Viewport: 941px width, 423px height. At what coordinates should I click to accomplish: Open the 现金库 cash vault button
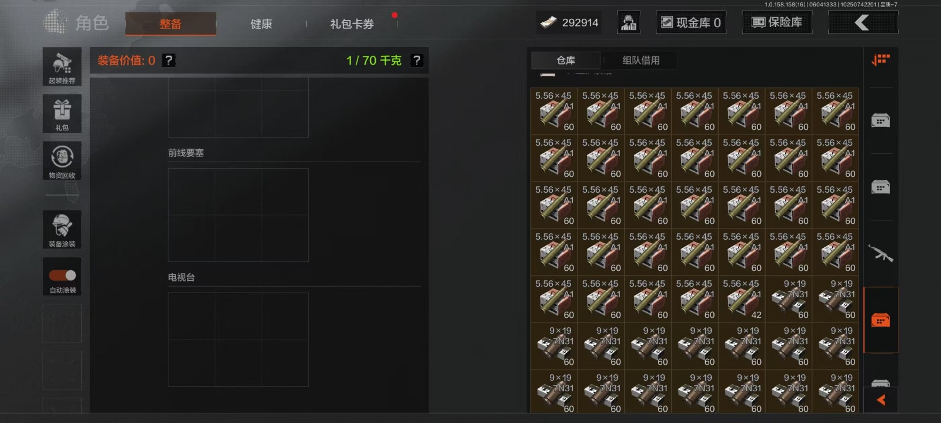tap(691, 23)
